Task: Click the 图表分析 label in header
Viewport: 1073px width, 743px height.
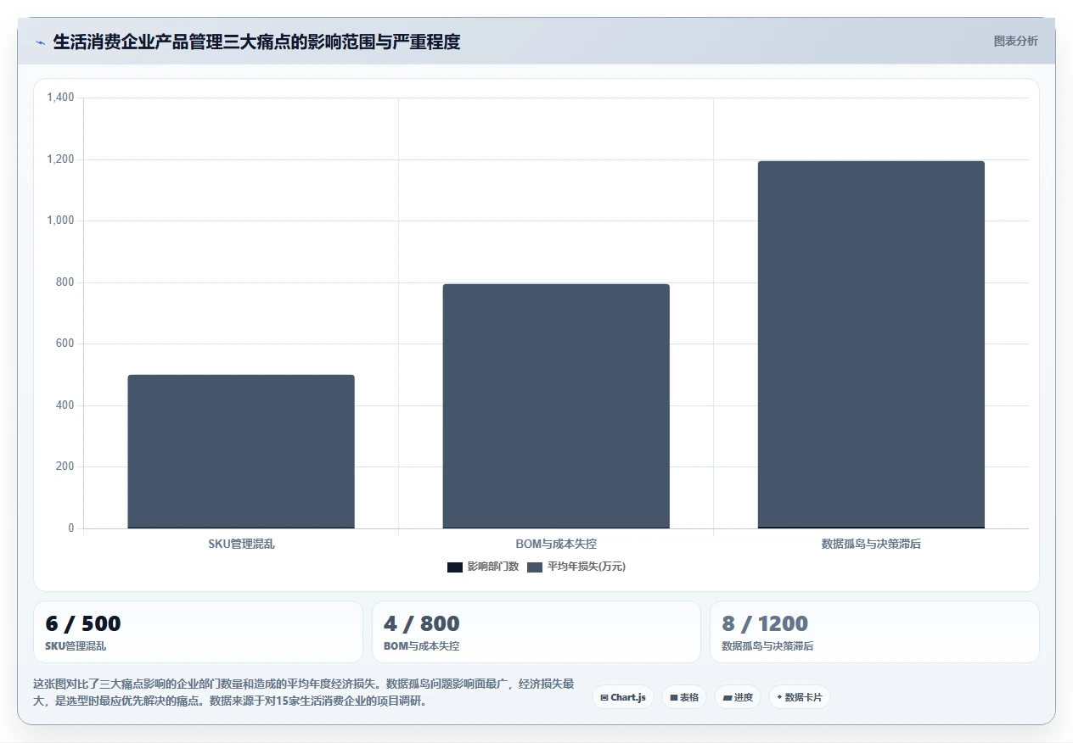Action: (1015, 41)
